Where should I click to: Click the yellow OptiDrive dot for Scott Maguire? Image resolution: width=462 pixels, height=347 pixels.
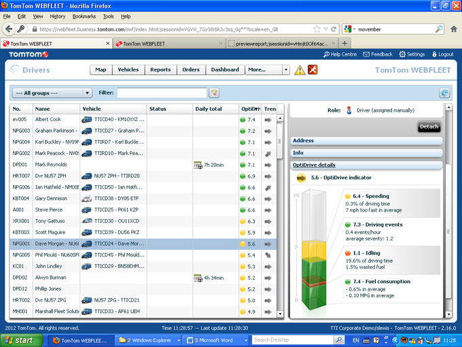(243, 233)
